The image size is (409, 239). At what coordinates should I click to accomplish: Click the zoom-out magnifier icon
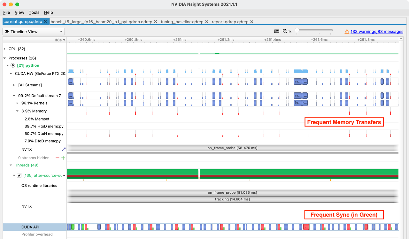[x=285, y=31]
